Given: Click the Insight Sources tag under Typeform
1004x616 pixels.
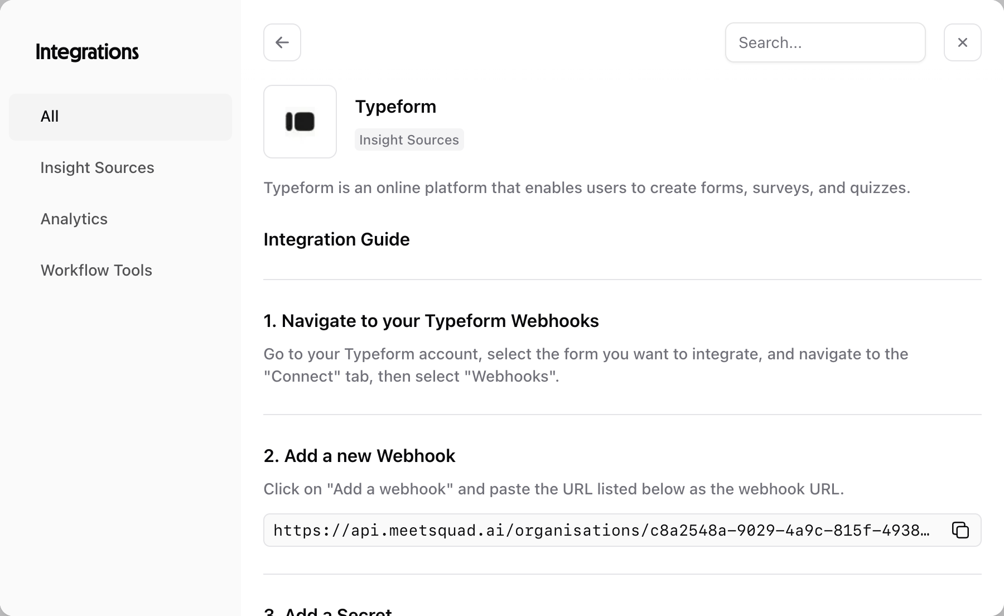Looking at the screenshot, I should tap(409, 139).
